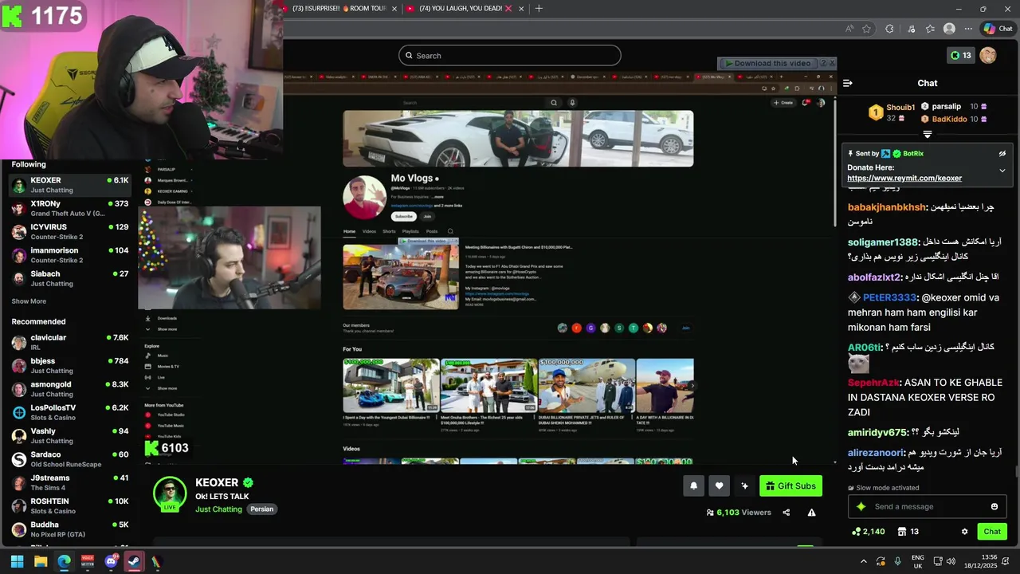Screen dimensions: 1020x574
Task: Open Buddha recommended channel
Action: click(70, 529)
